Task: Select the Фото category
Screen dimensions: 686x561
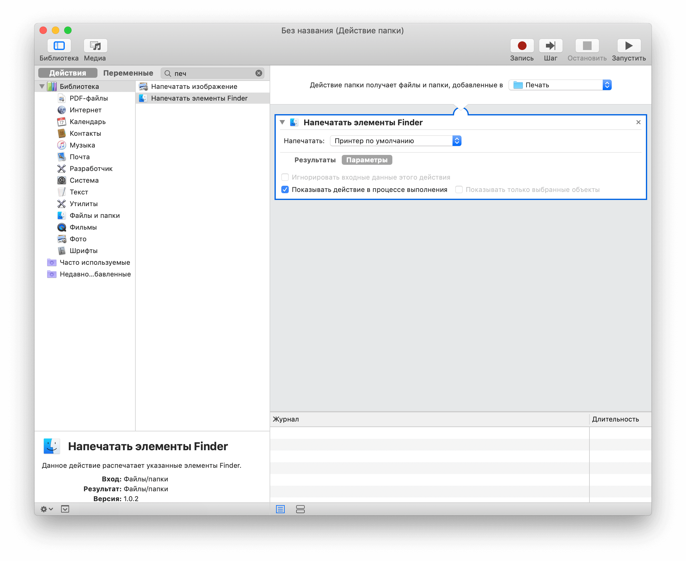Action: click(x=78, y=239)
